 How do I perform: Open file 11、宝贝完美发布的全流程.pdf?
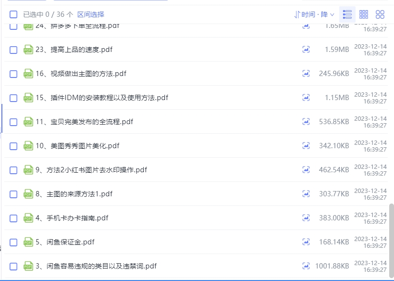pyautogui.click(x=85, y=122)
